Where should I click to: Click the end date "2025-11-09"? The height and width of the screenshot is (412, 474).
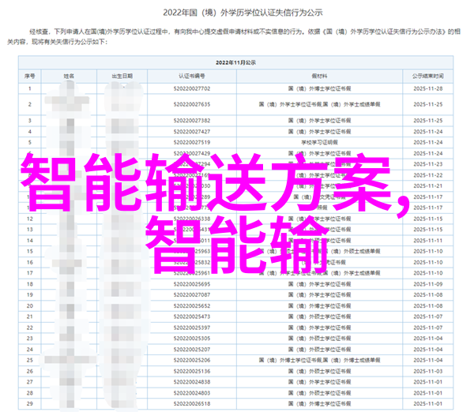pyautogui.click(x=428, y=284)
